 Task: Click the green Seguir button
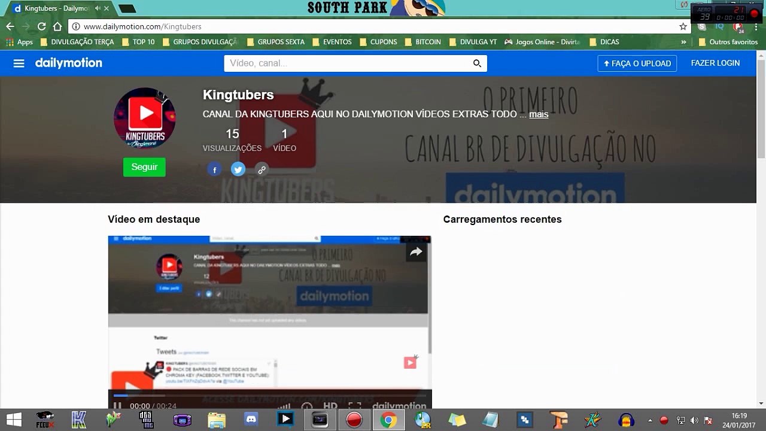pos(144,167)
